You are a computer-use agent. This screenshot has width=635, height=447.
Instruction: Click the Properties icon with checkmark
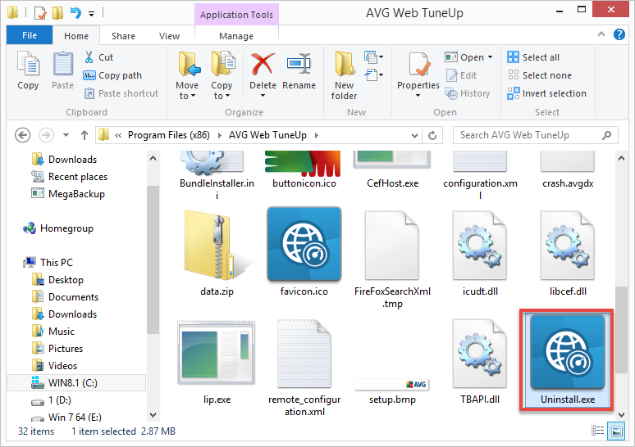coord(418,65)
